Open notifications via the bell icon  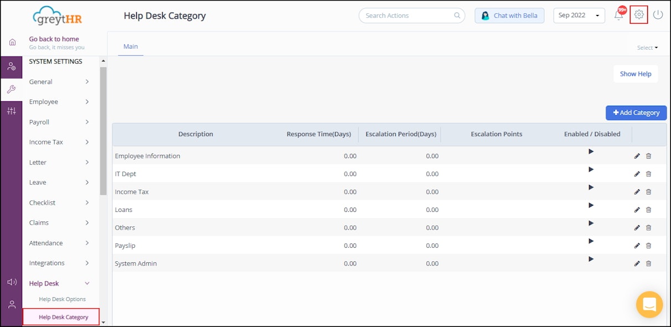point(619,15)
